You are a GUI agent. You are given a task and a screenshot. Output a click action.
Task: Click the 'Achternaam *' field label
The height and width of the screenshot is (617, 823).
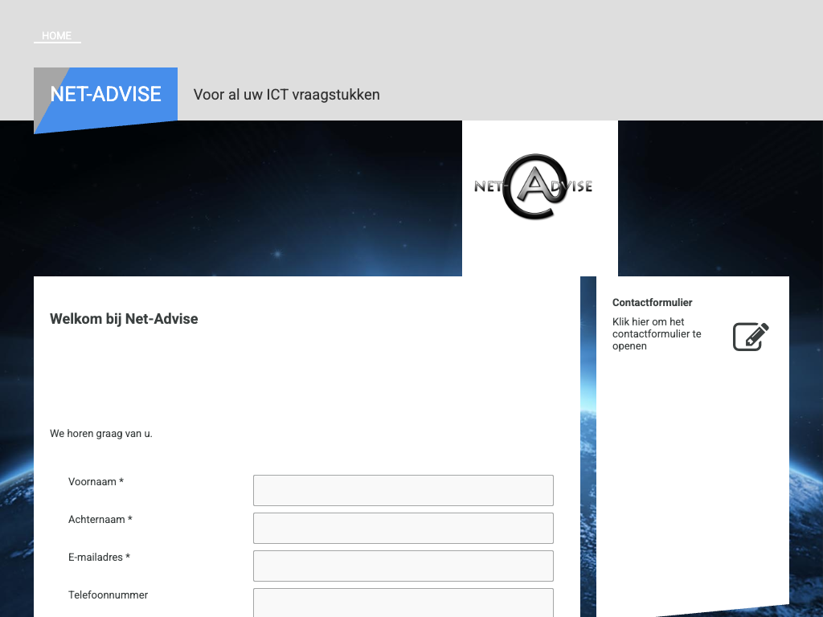100,520
